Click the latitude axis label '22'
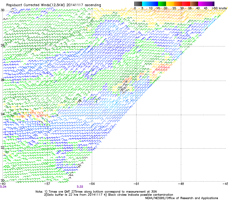The width and height of the screenshot is (228, 200). 2,147
